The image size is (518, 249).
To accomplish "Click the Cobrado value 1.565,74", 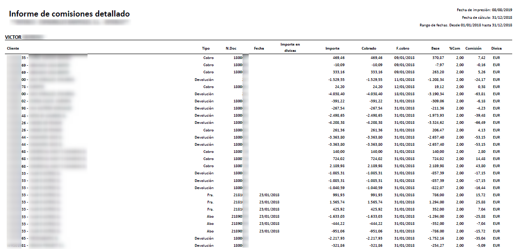I will click(x=375, y=202).
